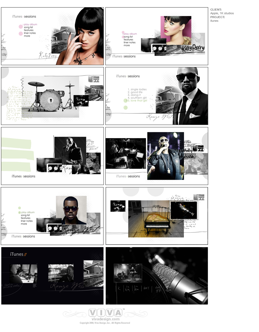Click small dark thumbnail left of grand piano
The width and height of the screenshot is (259, 332).
point(118,206)
